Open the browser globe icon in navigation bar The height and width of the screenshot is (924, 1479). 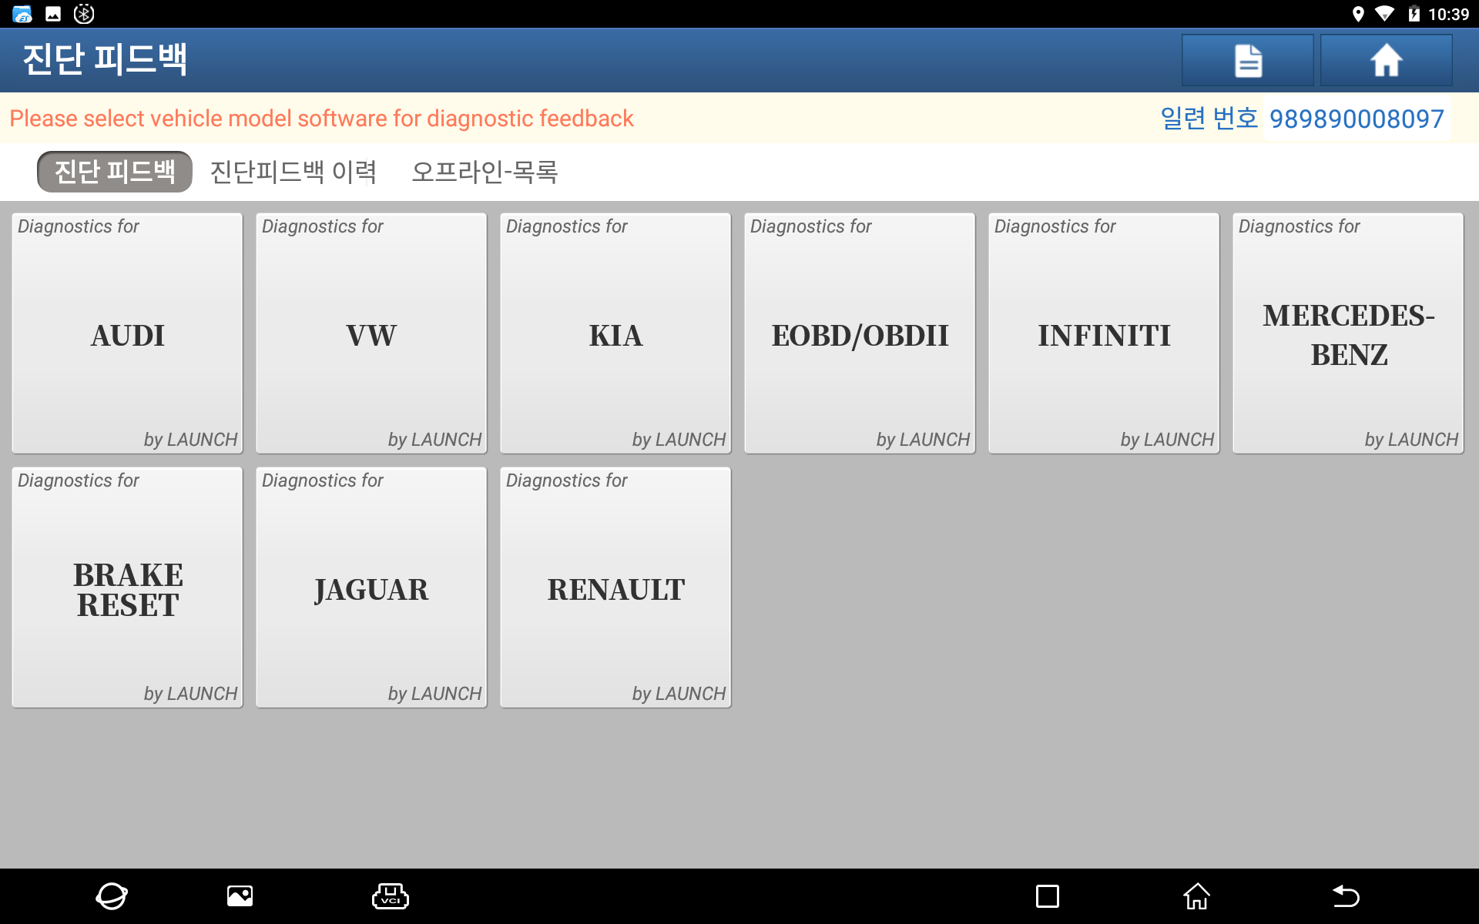coord(112,896)
